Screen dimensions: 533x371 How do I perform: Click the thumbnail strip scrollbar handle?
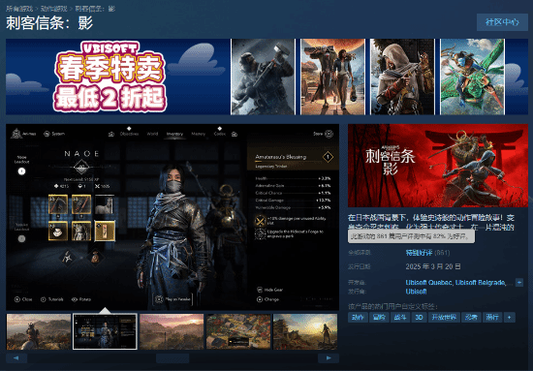click(x=172, y=357)
